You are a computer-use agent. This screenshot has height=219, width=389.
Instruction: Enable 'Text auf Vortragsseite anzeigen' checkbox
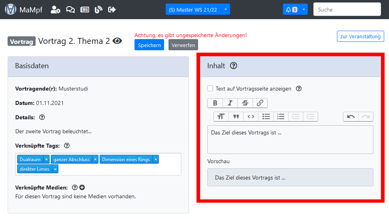click(x=210, y=89)
